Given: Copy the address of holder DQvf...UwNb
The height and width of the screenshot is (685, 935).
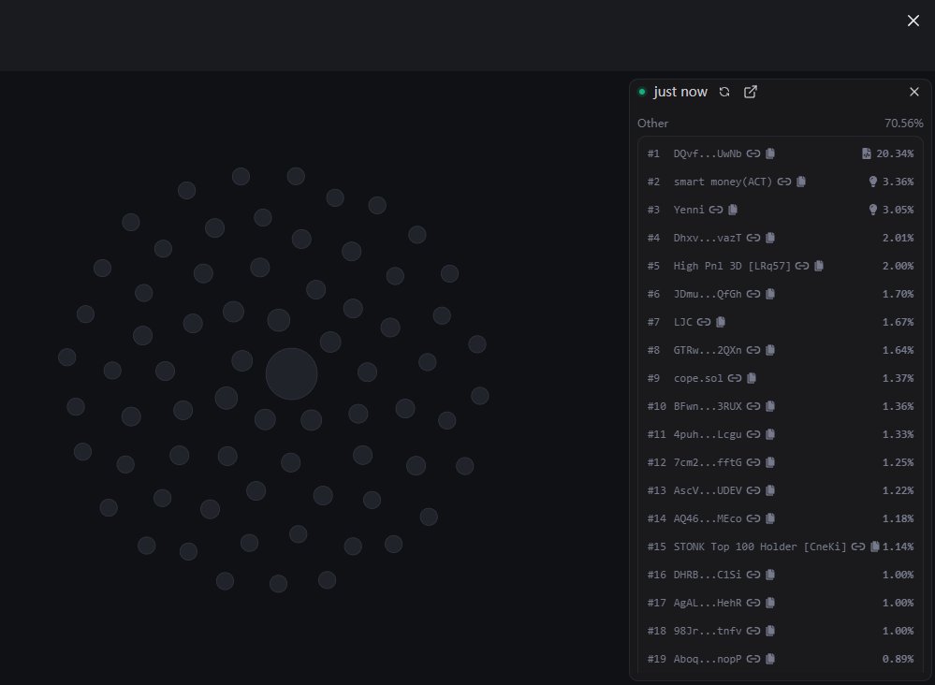Looking at the screenshot, I should tap(770, 153).
